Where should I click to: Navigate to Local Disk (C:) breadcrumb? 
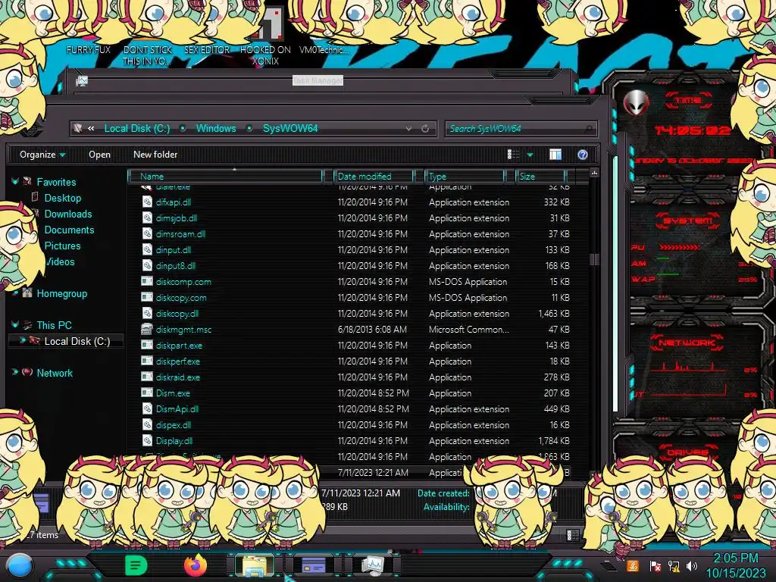coord(137,129)
